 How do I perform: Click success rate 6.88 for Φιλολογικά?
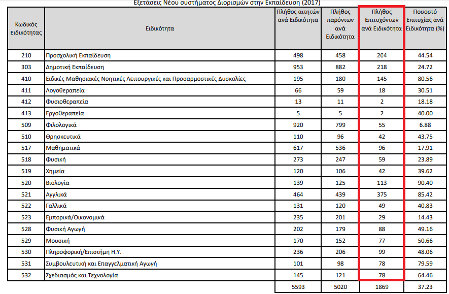[425, 125]
